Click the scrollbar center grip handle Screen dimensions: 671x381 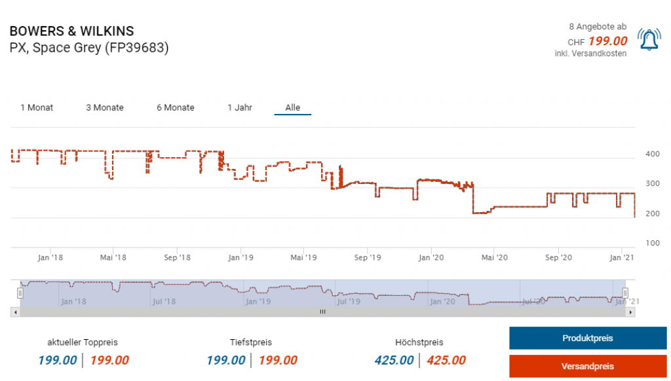(322, 312)
